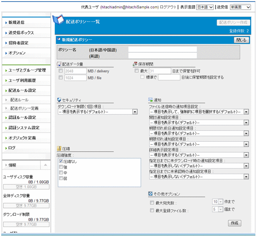Uncheck the 圧縮なし compression option
257x237 pixels.
coord(61,161)
